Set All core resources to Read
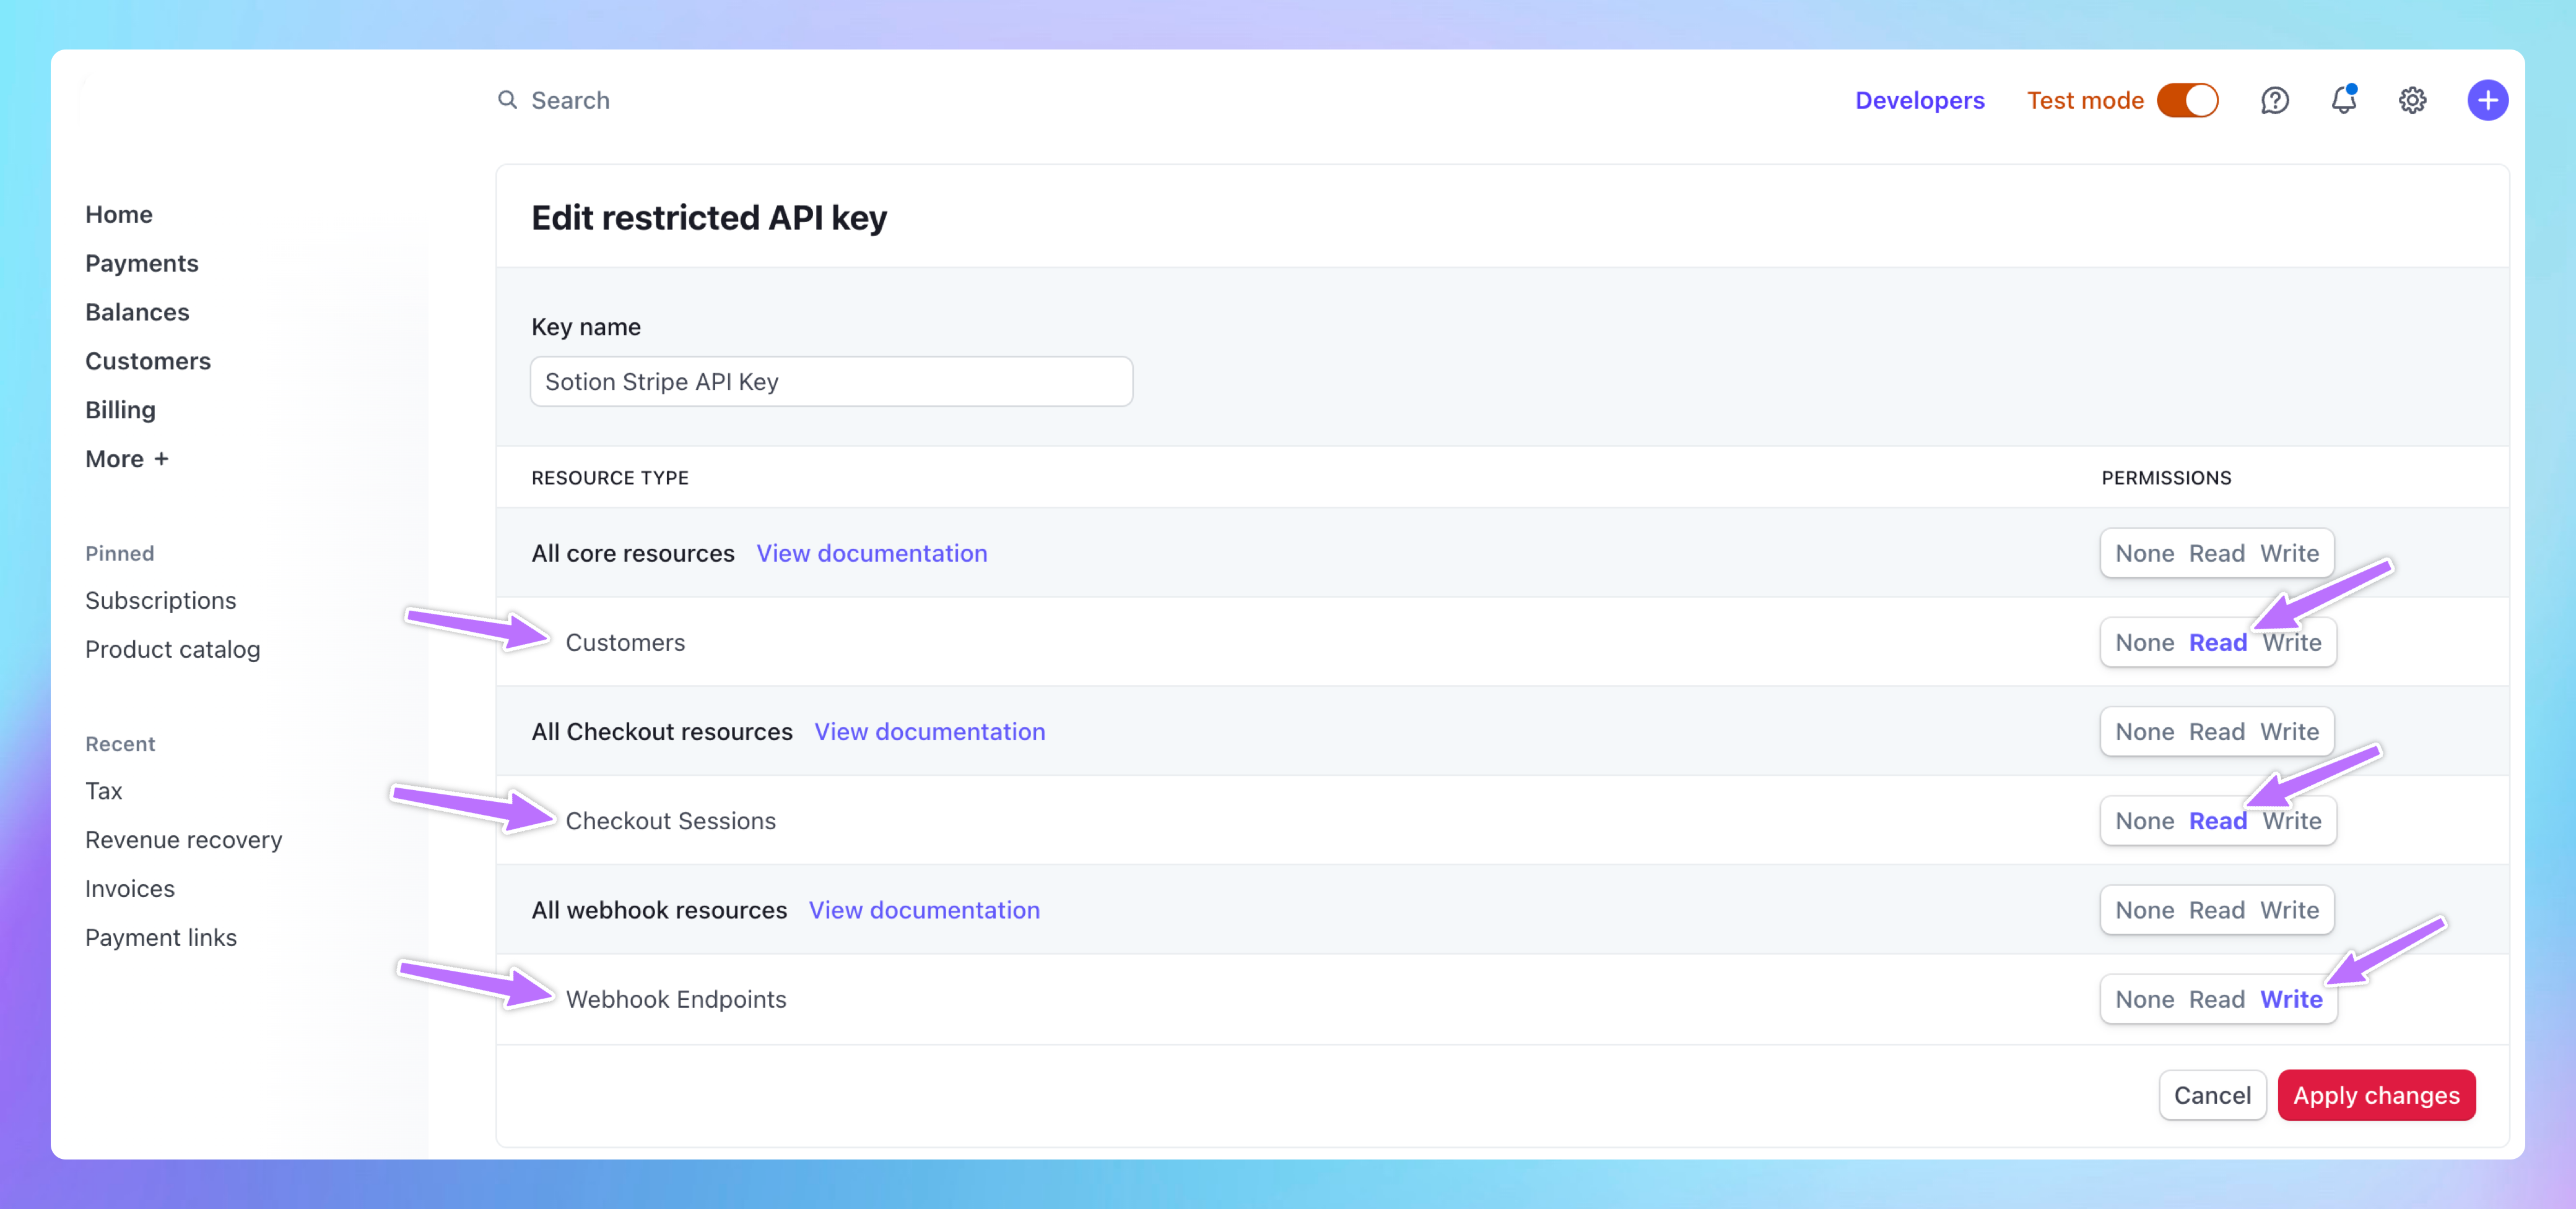The height and width of the screenshot is (1209, 2576). coord(2216,554)
